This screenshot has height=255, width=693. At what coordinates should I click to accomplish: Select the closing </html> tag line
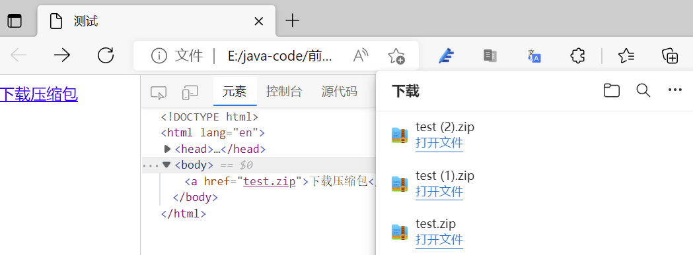(184, 213)
